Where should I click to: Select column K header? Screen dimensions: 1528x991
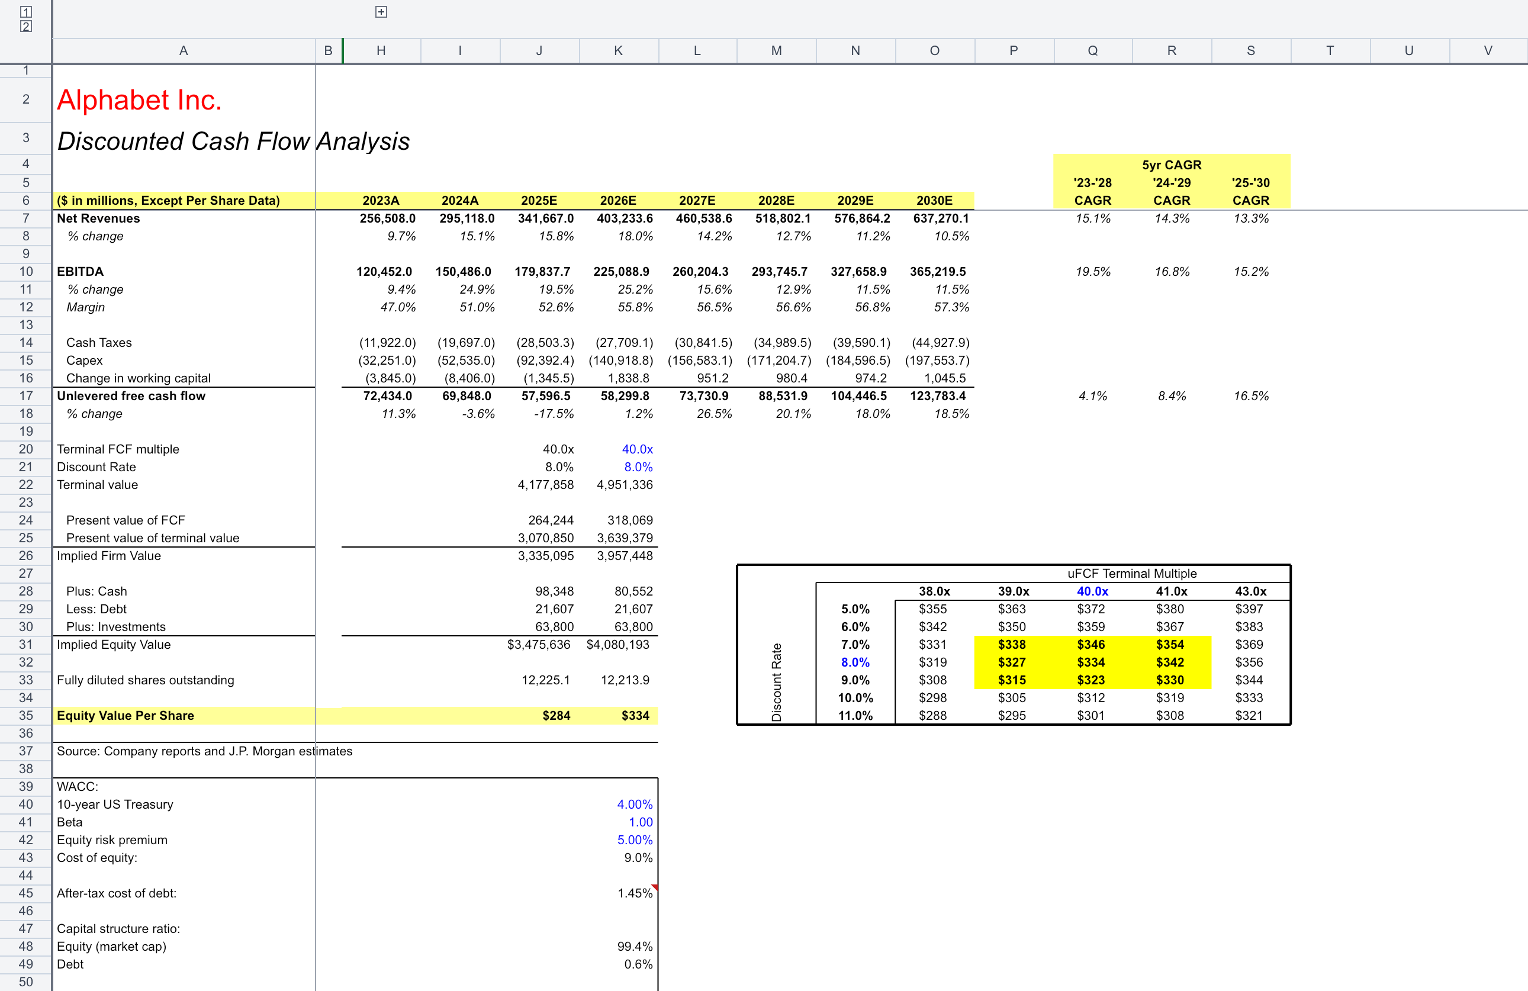[618, 51]
